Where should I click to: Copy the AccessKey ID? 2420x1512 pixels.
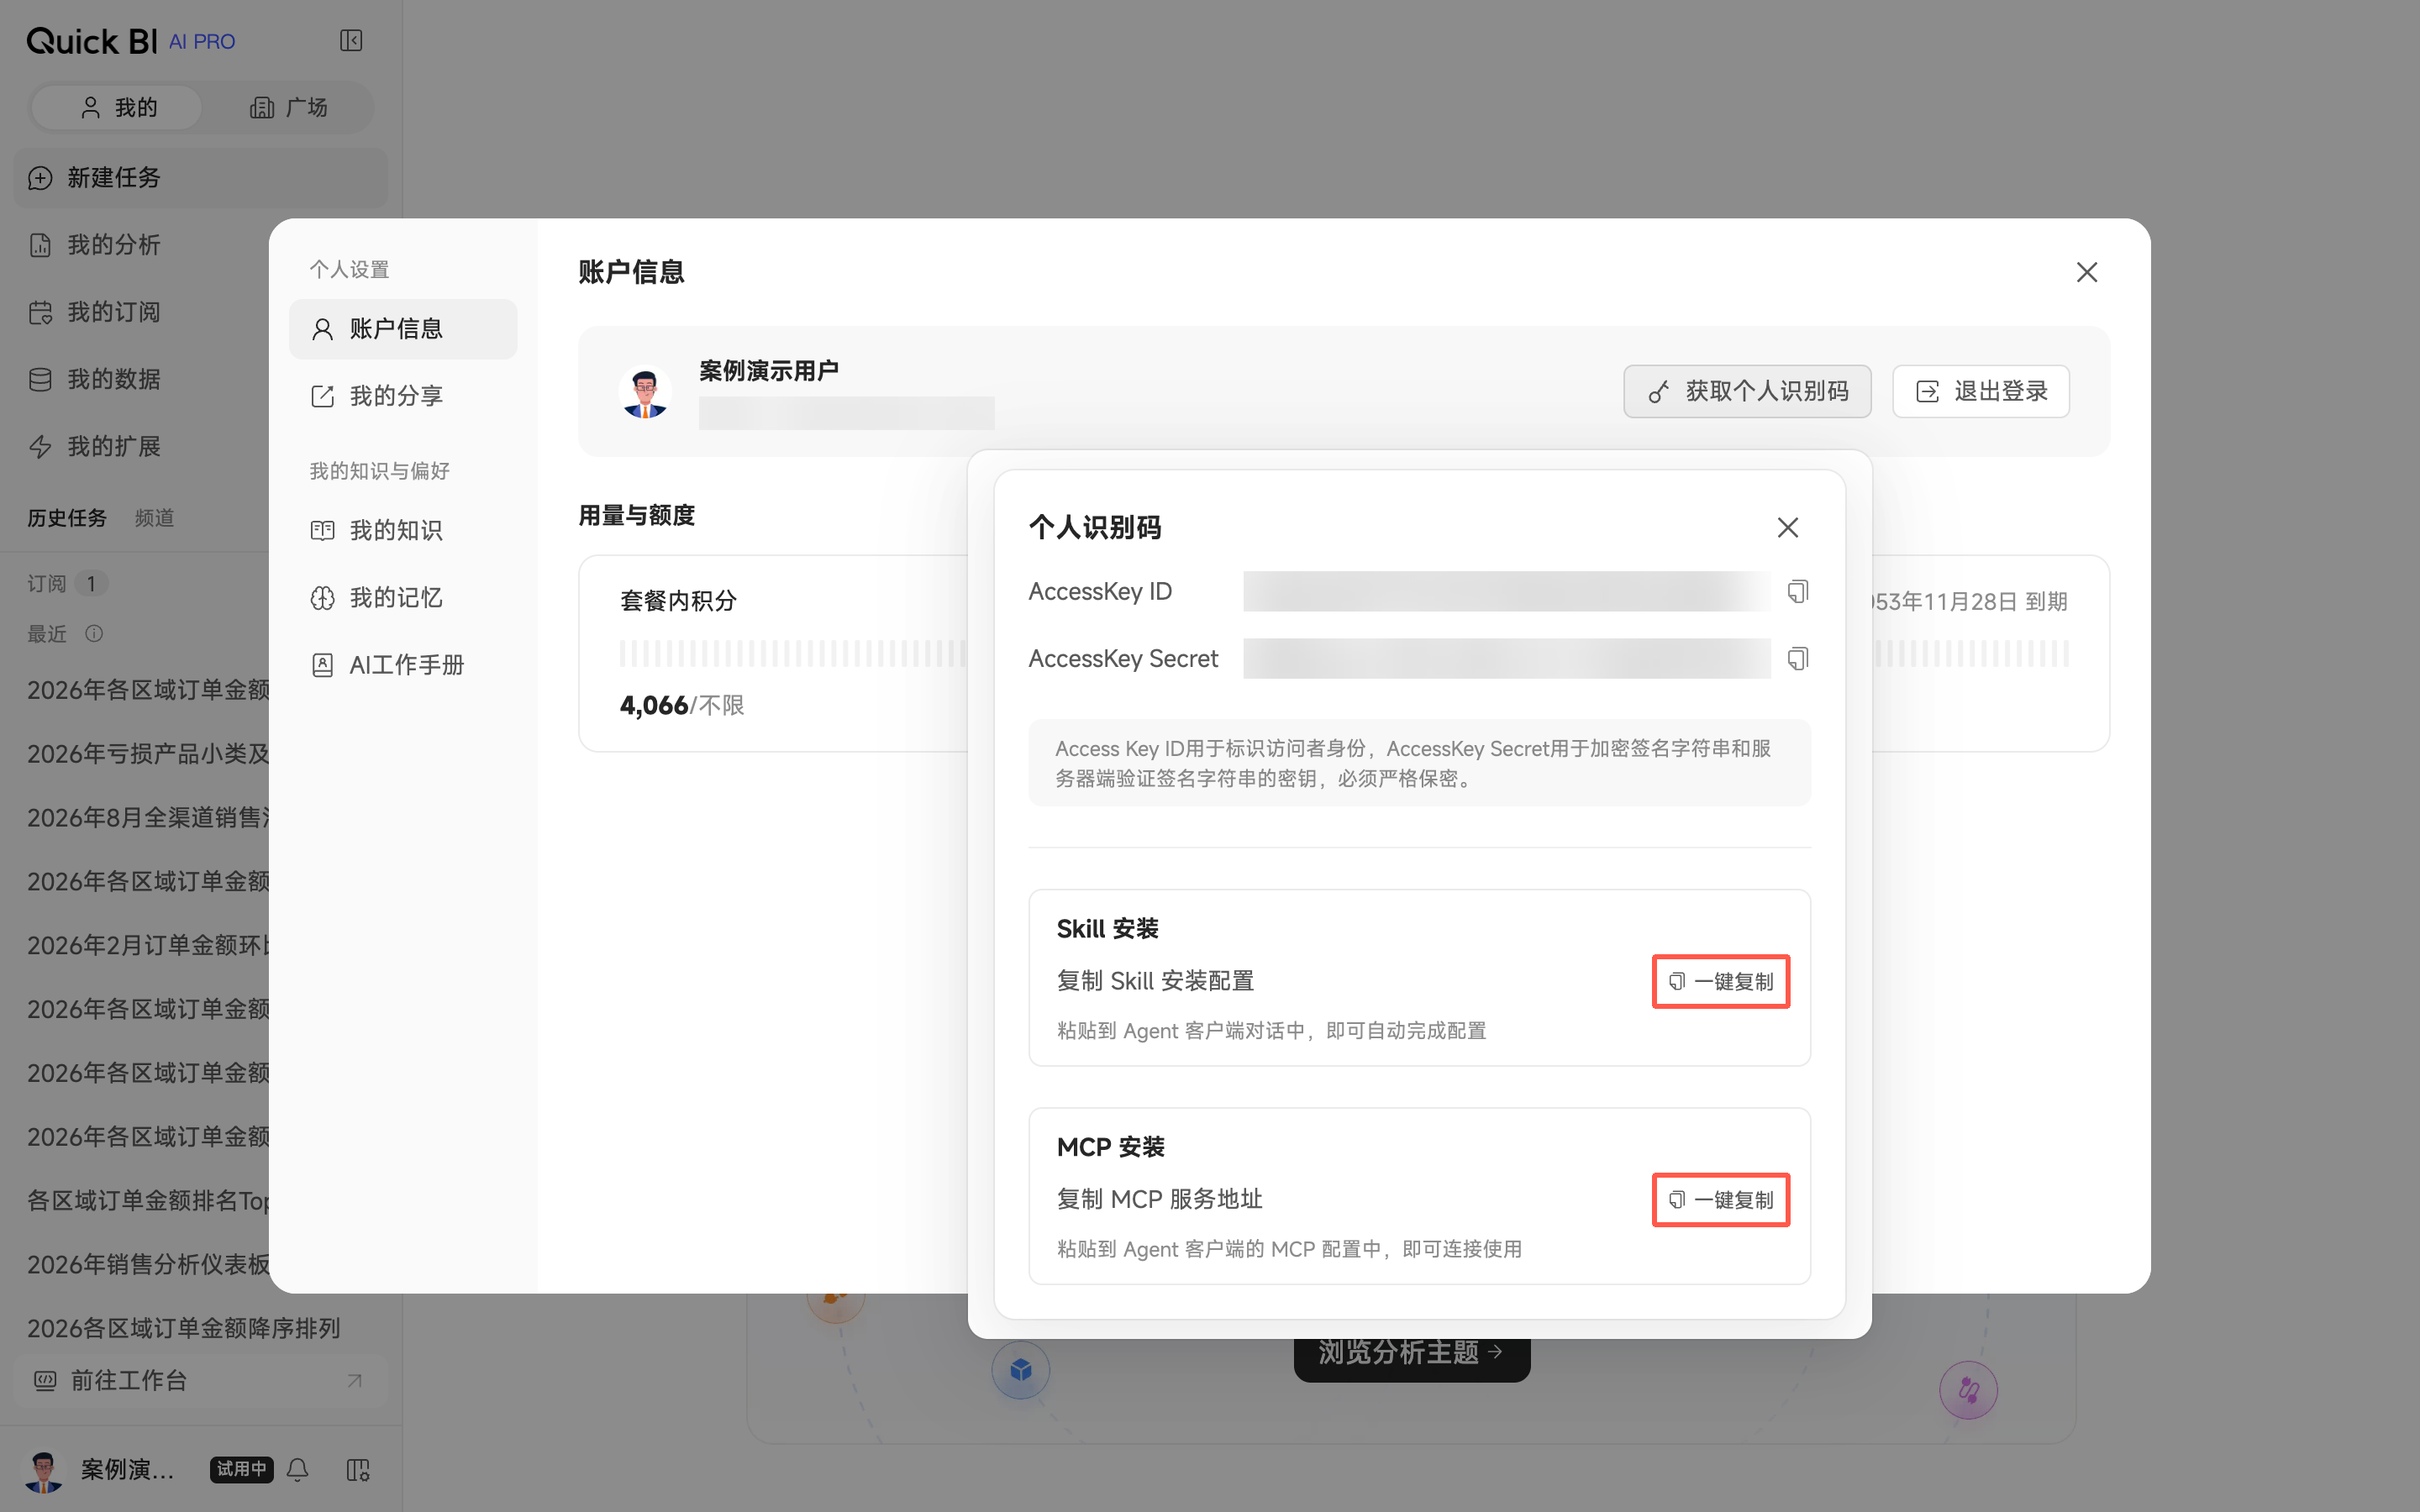[x=1798, y=591]
